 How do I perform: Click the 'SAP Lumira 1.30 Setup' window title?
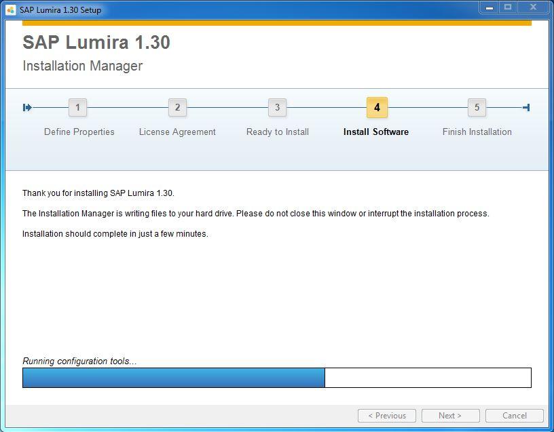click(x=60, y=10)
